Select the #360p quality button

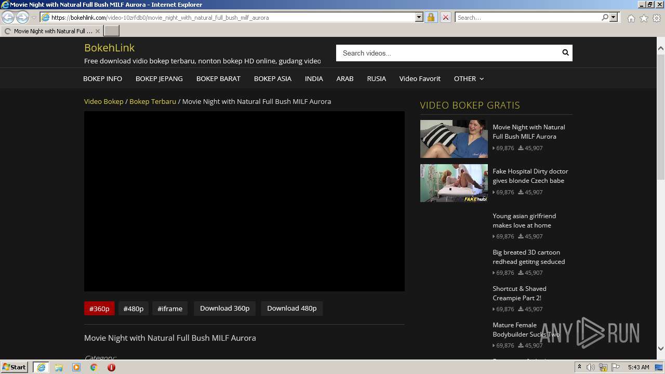click(99, 309)
